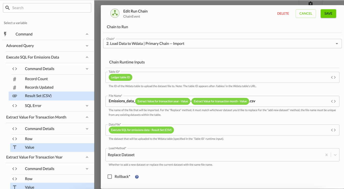Click code icon of Command Details under Emissions Data
Image resolution: width=344 pixels, height=189 pixels.
[x=15, y=69]
